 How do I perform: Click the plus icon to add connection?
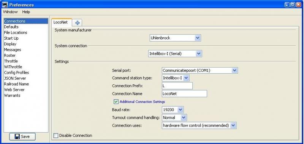tap(78, 23)
